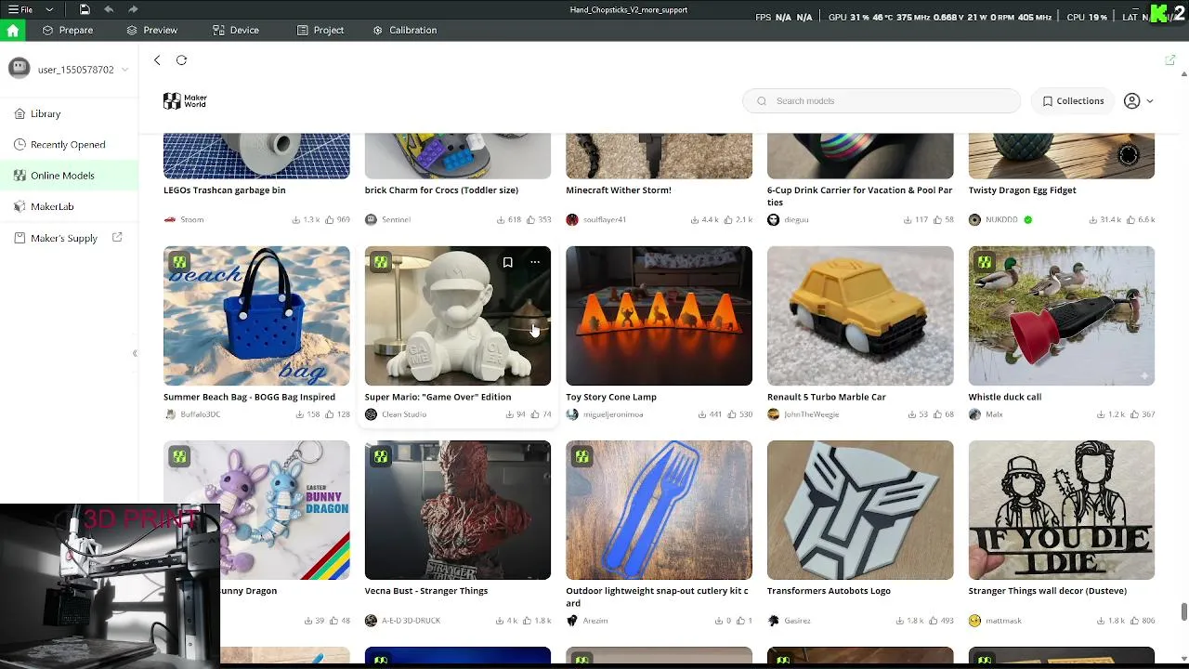
Task: Refresh the MakerWorld page
Action: pyautogui.click(x=182, y=59)
